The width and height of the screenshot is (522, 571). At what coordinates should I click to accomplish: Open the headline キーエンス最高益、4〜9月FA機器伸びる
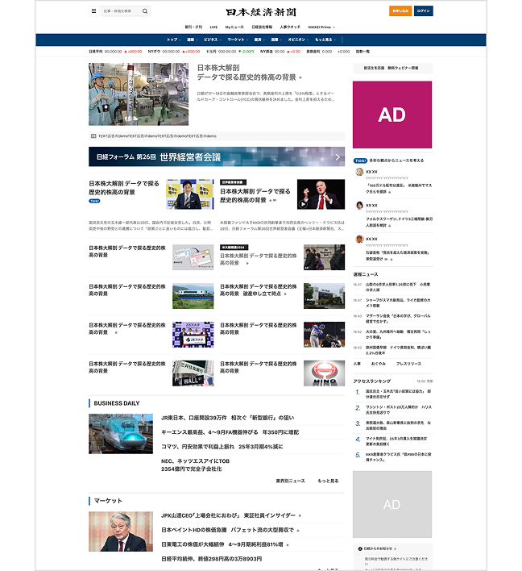click(x=230, y=432)
